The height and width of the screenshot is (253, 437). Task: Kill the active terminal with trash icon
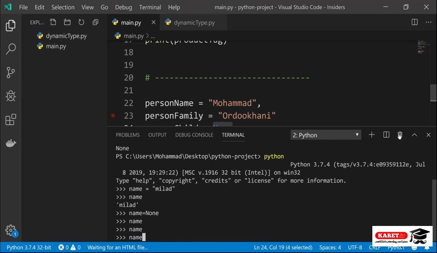coord(400,135)
